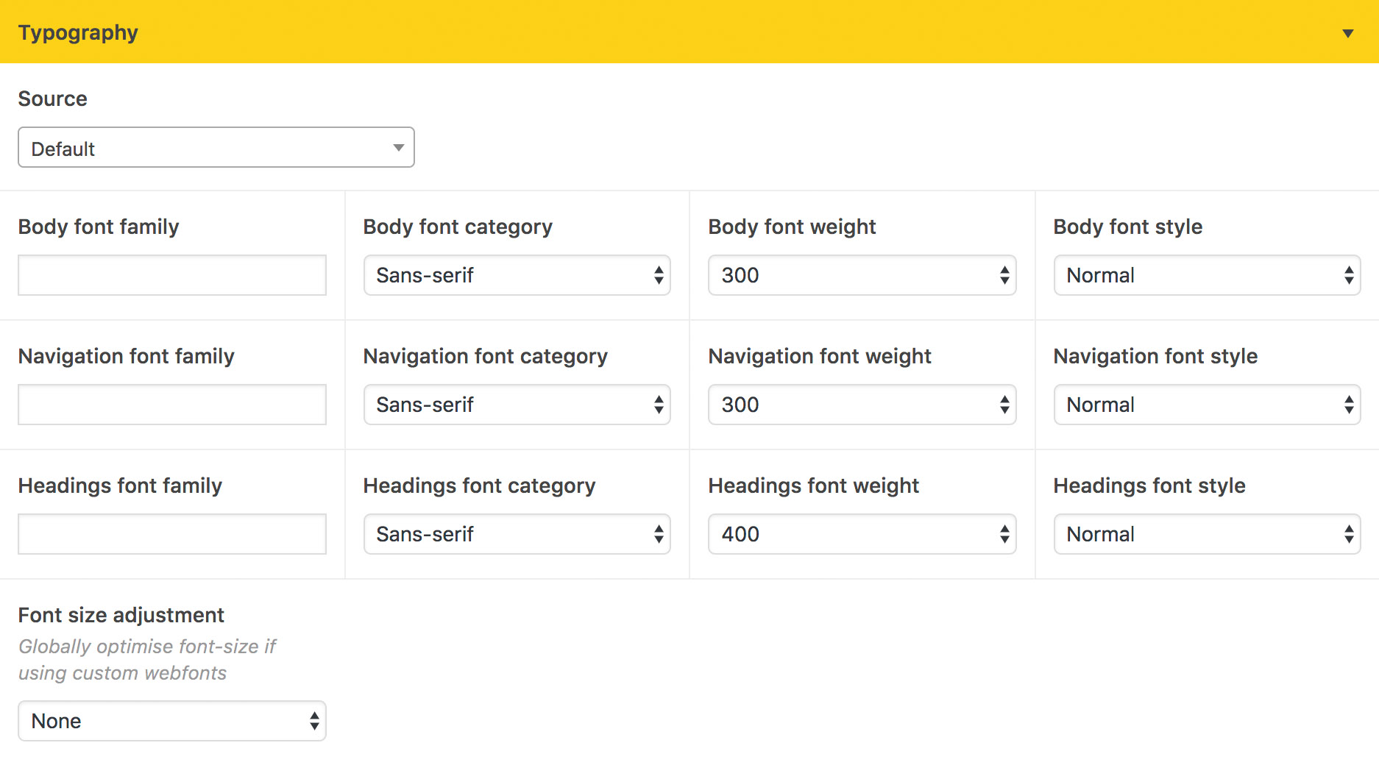Open Headings font weight dropdown showing 400
The height and width of the screenshot is (765, 1379).
click(x=861, y=534)
